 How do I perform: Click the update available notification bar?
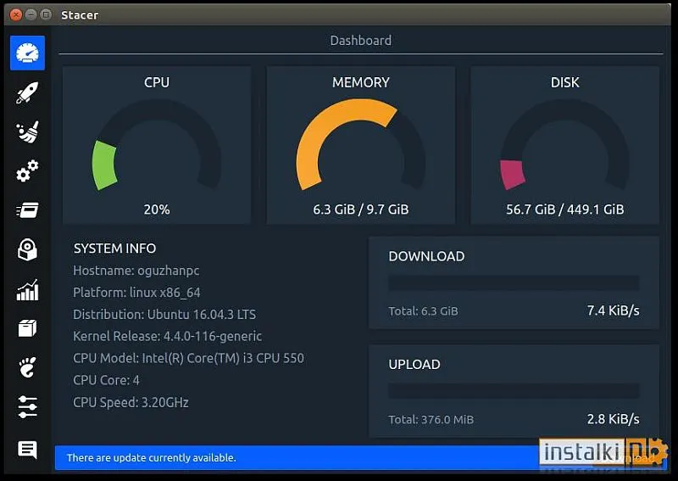[x=361, y=457]
